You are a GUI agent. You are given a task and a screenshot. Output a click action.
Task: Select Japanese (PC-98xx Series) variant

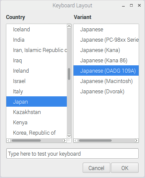[x=106, y=40]
